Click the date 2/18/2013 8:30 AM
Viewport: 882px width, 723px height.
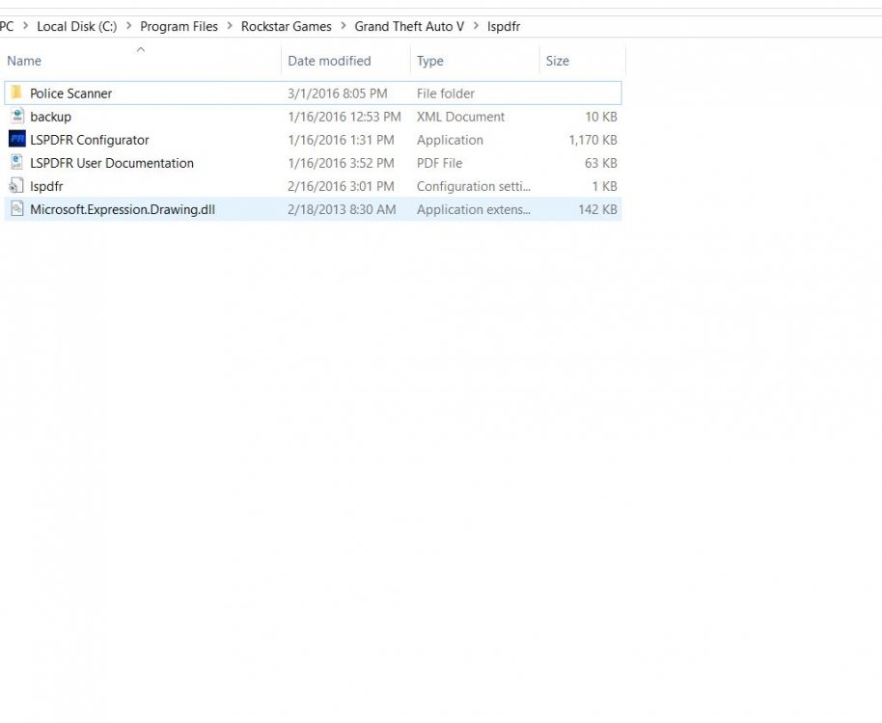[342, 209]
